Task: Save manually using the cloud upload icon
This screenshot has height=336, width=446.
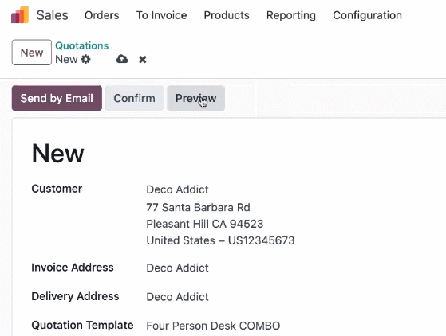Action: point(122,59)
